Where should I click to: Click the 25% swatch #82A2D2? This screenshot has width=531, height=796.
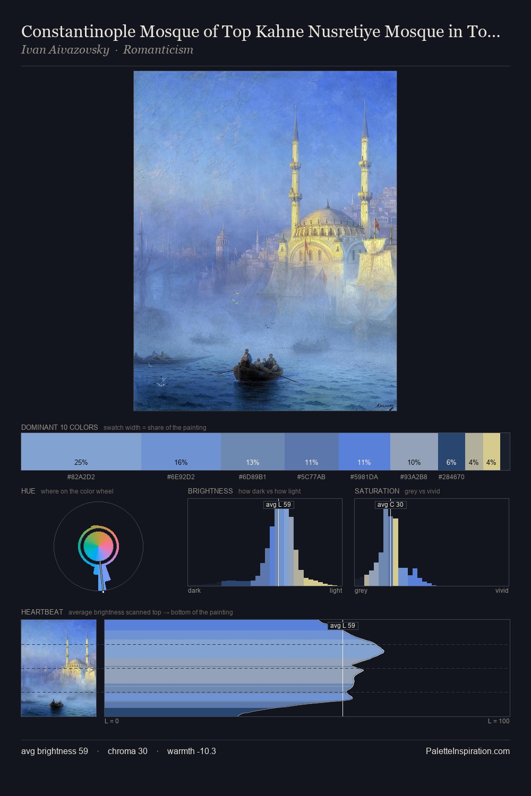[81, 452]
